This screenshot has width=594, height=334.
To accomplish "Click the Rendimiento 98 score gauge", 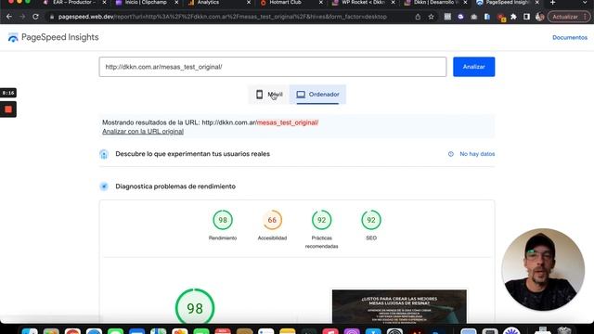I will pyautogui.click(x=223, y=220).
